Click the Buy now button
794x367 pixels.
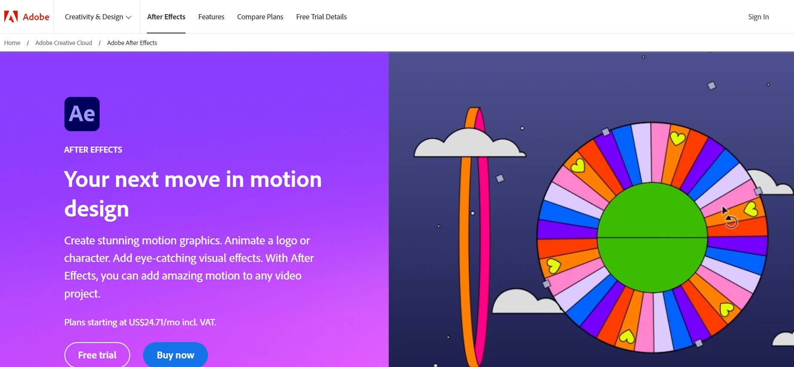(175, 355)
